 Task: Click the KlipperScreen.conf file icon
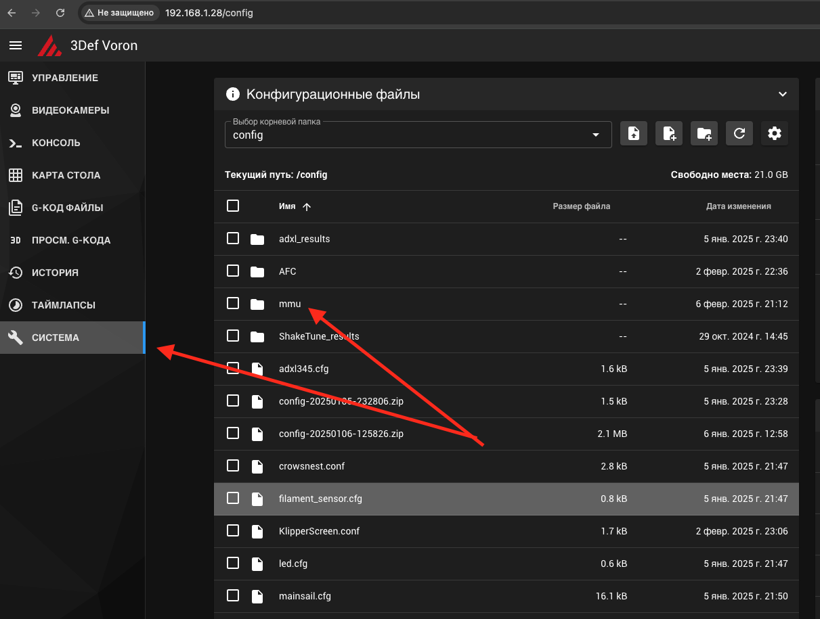[257, 531]
